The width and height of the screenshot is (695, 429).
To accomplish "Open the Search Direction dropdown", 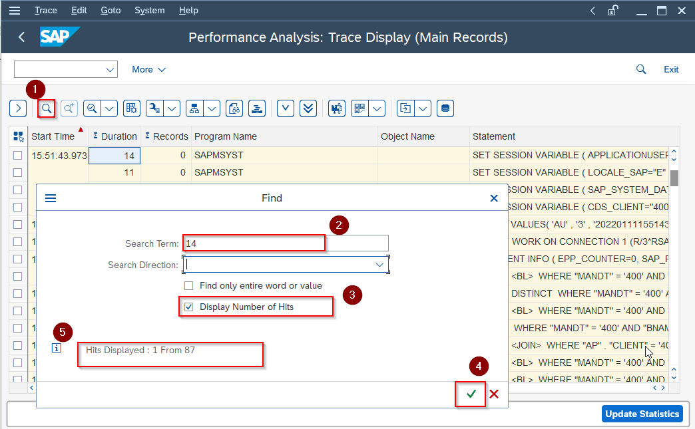I will point(379,265).
